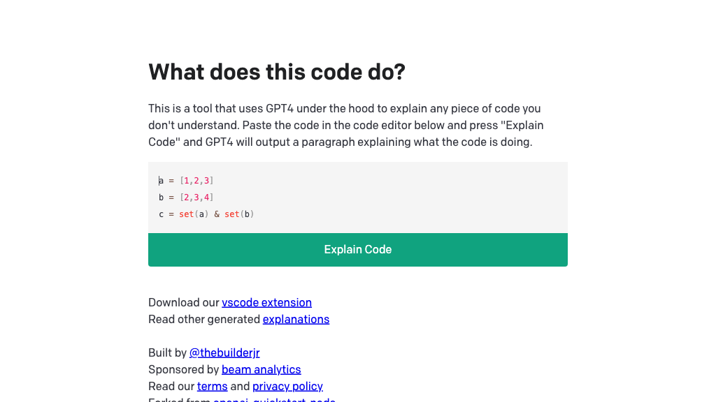
Task: Click the GPT4 tool description paragraph
Action: pyautogui.click(x=345, y=126)
